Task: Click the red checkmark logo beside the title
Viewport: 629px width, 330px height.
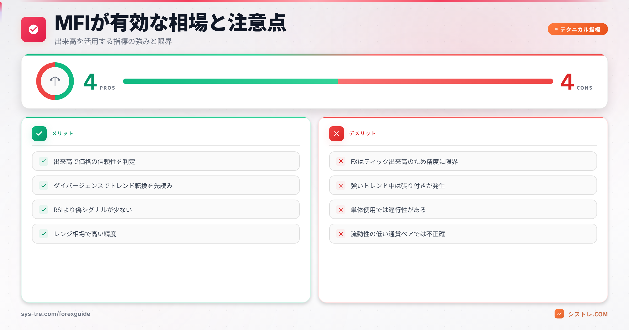Action: [x=34, y=29]
